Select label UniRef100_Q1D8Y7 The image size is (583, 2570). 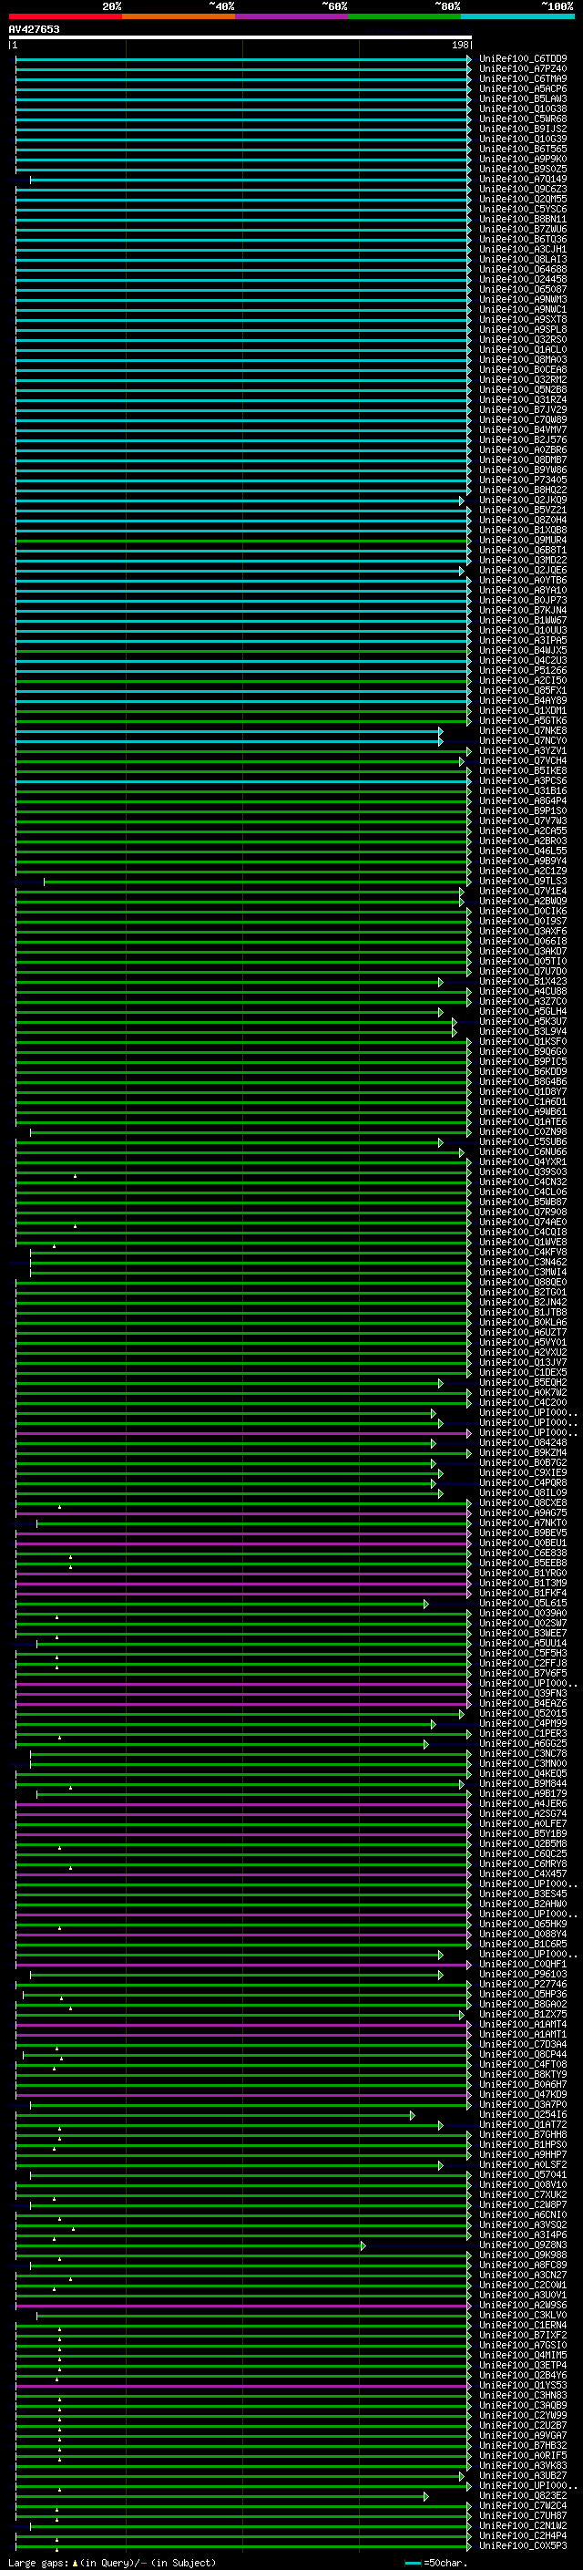tap(523, 1091)
